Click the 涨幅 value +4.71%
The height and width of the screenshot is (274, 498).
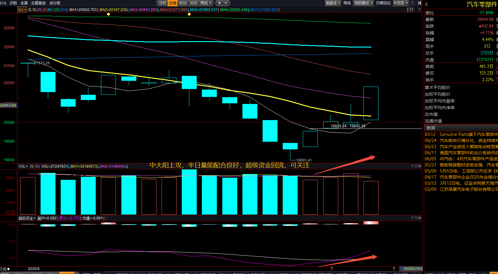click(x=486, y=33)
